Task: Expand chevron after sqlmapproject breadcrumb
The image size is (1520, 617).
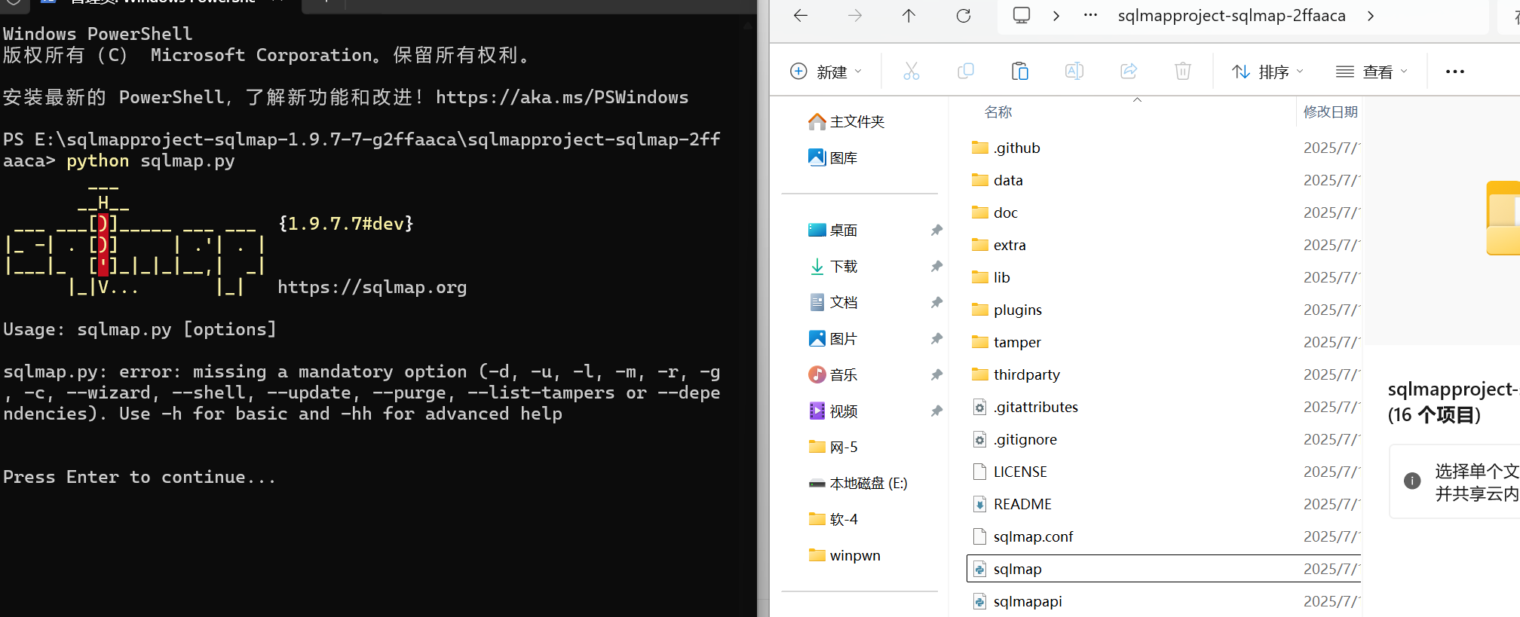Action: 1371,16
